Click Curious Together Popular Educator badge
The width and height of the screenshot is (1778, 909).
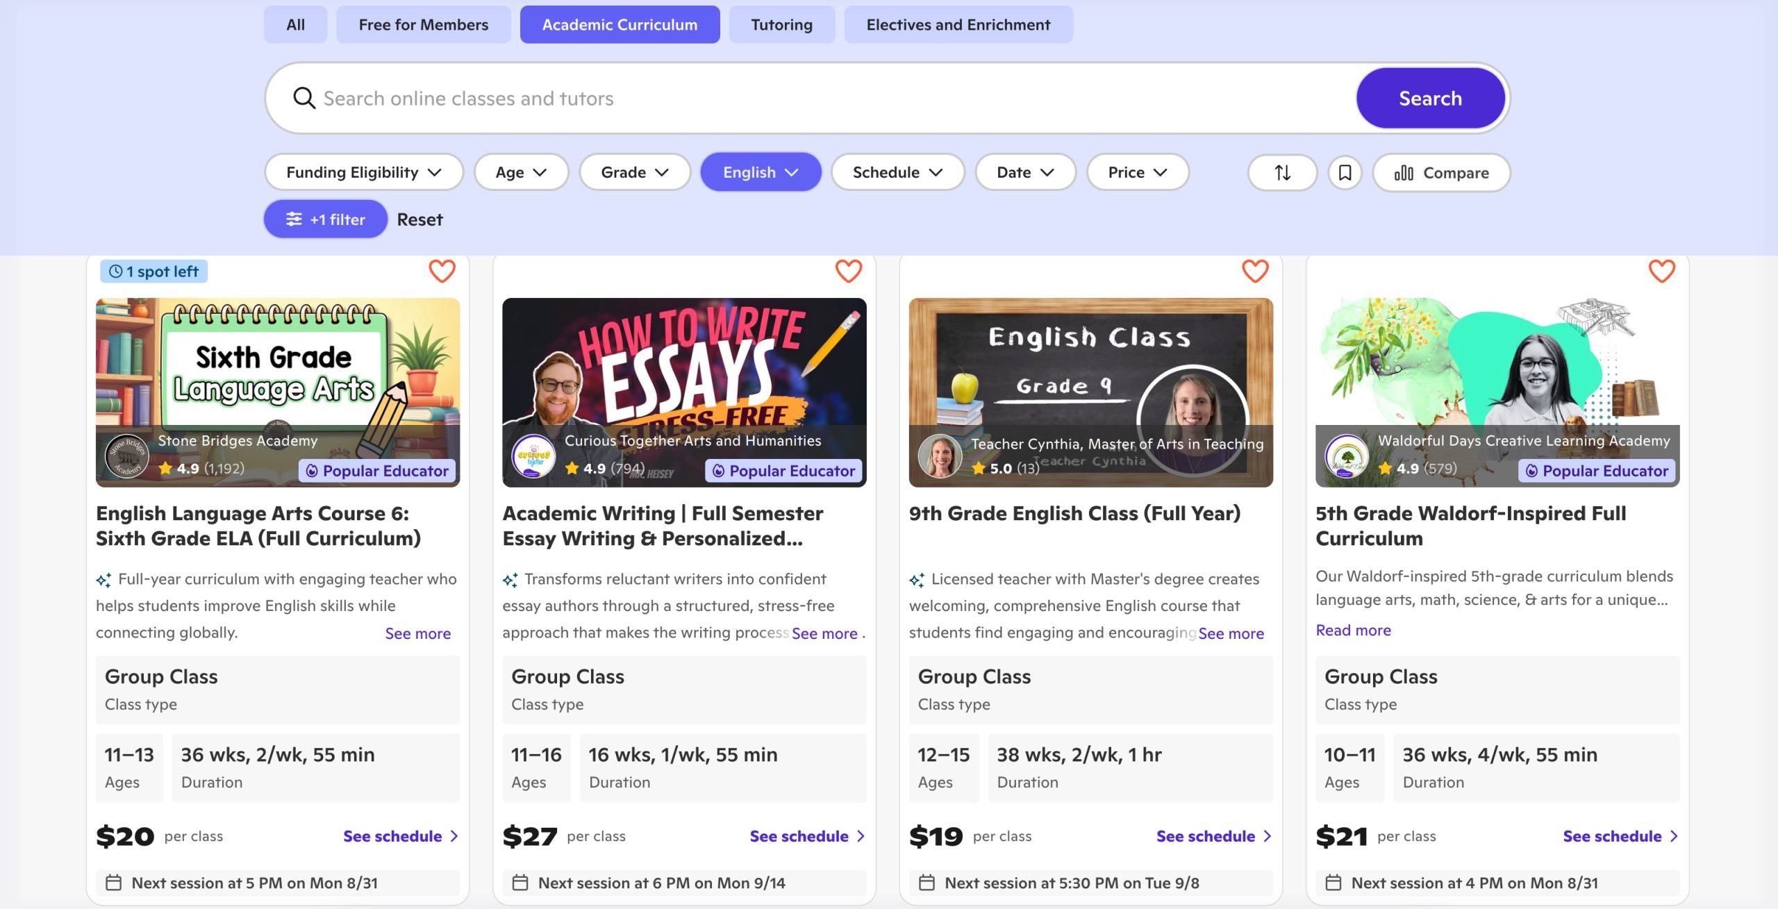click(784, 471)
